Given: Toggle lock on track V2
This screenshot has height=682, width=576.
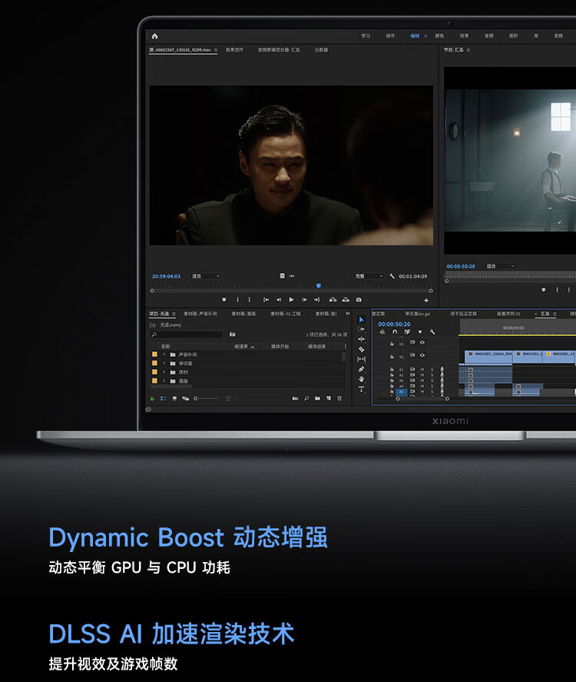Looking at the screenshot, I should click(392, 356).
